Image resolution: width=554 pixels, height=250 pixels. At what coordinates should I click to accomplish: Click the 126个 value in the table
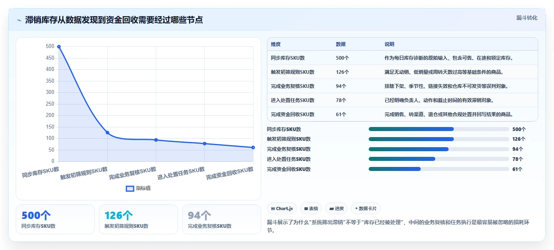[x=342, y=72]
